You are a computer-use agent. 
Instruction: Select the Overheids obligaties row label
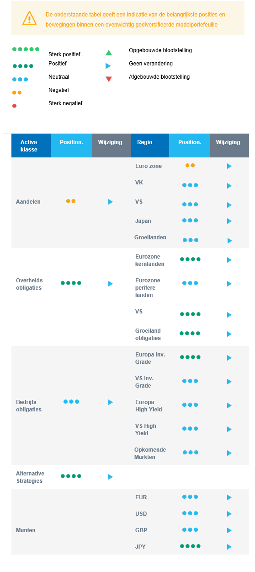pyautogui.click(x=29, y=284)
